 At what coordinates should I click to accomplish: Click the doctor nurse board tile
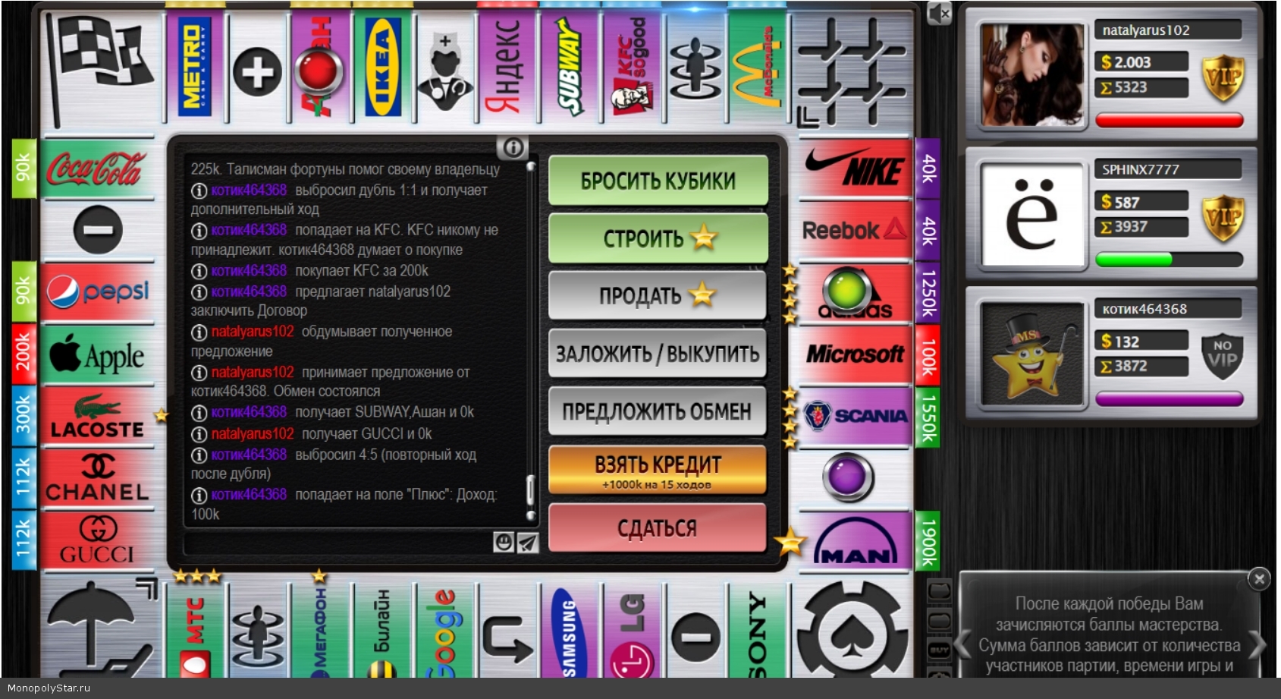tap(444, 71)
